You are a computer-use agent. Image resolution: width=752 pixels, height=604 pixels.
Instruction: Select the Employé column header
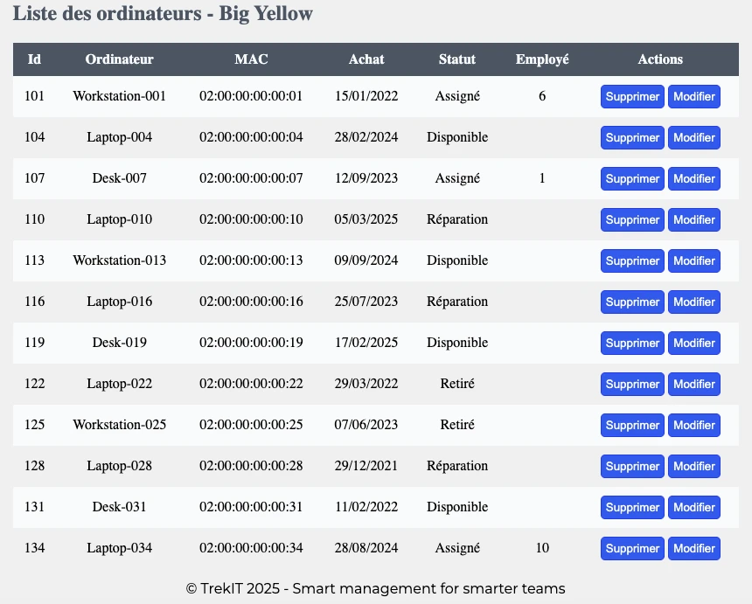[x=542, y=59]
